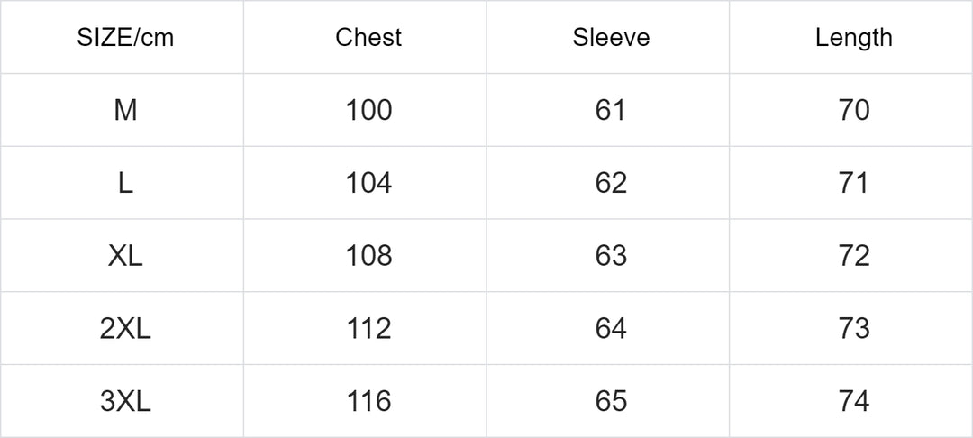This screenshot has width=973, height=438.
Task: Select length value 72 for XL
Action: pos(854,256)
